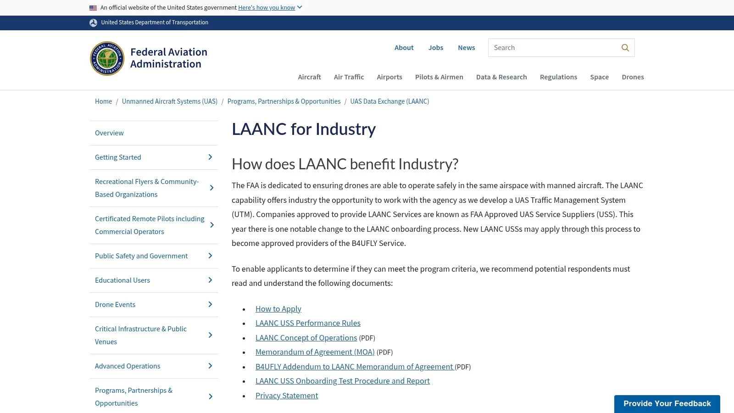Expand Public Safety and Government chevron

click(x=210, y=256)
